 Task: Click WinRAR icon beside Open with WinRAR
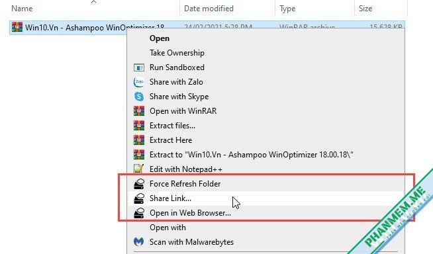[x=139, y=111]
